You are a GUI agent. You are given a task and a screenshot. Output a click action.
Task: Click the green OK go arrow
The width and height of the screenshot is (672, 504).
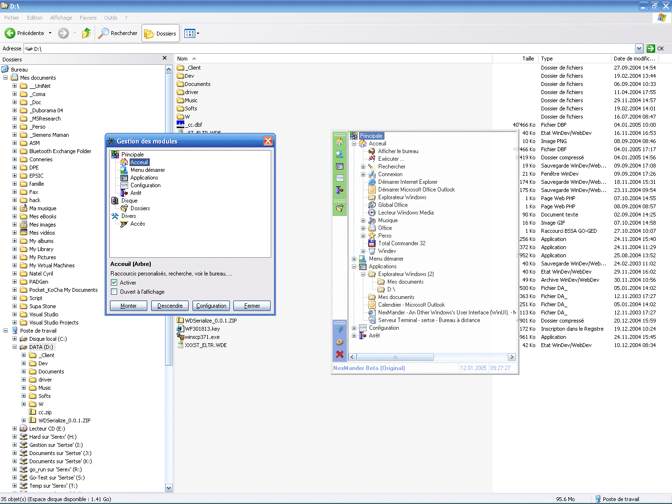click(x=651, y=48)
